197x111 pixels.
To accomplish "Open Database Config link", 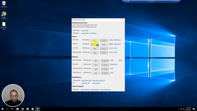I will coord(111,44).
